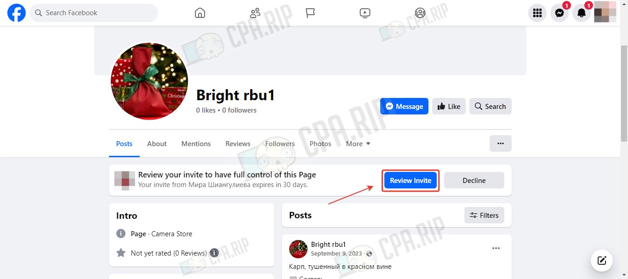The width and height of the screenshot is (628, 279).
Task: Open the post's three-dot options menu
Action: tap(496, 248)
